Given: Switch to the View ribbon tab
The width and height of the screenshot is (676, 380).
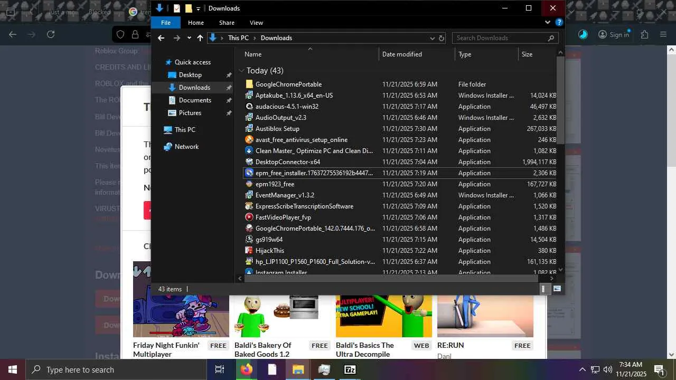Looking at the screenshot, I should [256, 23].
